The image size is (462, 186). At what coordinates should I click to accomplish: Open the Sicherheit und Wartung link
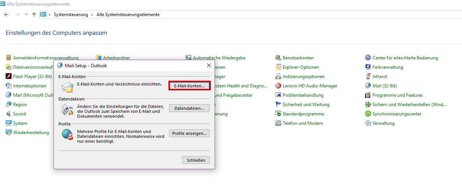point(306,105)
